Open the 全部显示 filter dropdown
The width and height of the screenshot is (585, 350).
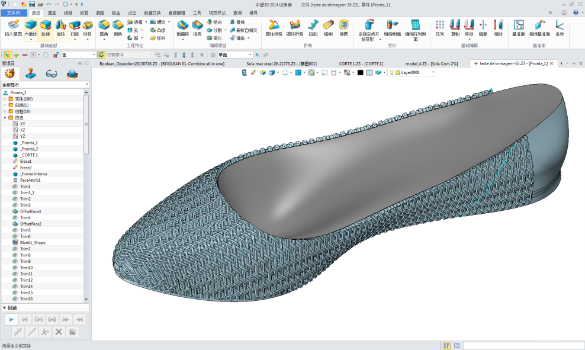pos(86,85)
